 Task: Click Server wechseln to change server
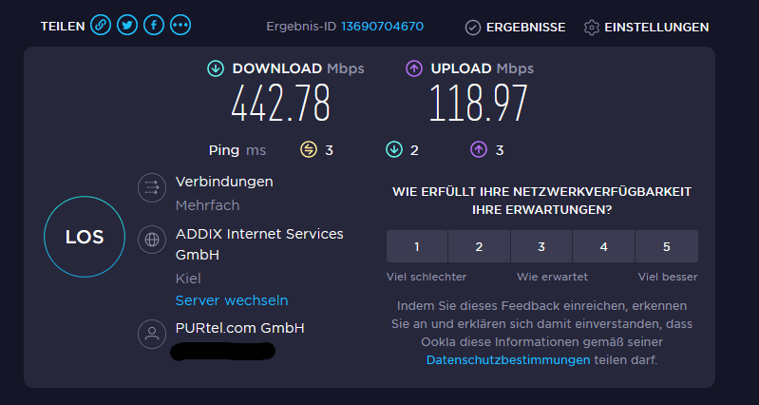pos(232,300)
